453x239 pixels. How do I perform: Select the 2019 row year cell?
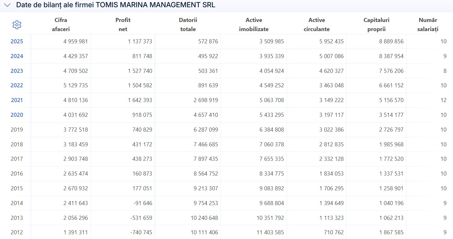click(17, 130)
